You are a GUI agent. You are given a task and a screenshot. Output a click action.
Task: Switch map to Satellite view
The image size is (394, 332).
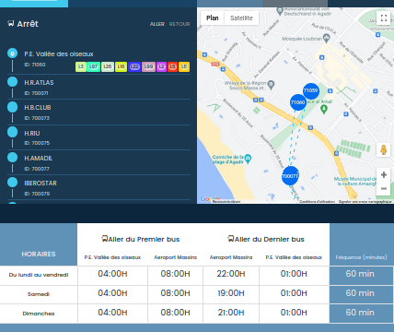point(241,18)
